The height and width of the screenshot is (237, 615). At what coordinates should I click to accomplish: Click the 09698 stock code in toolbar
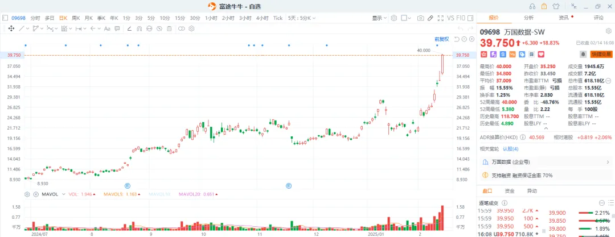[18, 18]
